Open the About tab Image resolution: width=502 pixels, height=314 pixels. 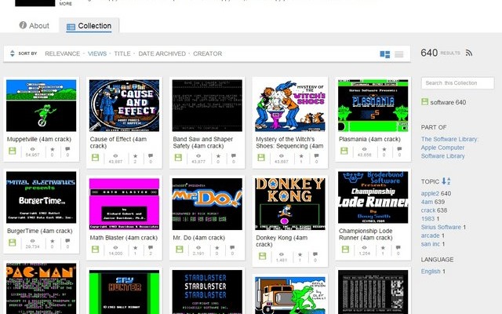coord(35,26)
